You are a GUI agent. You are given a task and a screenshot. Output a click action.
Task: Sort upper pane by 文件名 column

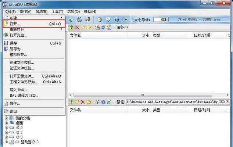[98, 35]
